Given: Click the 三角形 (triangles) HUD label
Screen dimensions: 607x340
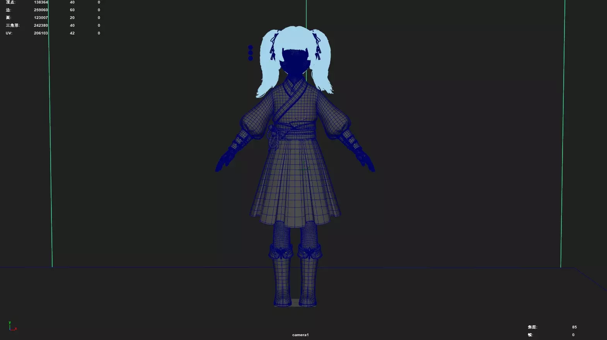Looking at the screenshot, I should point(13,26).
